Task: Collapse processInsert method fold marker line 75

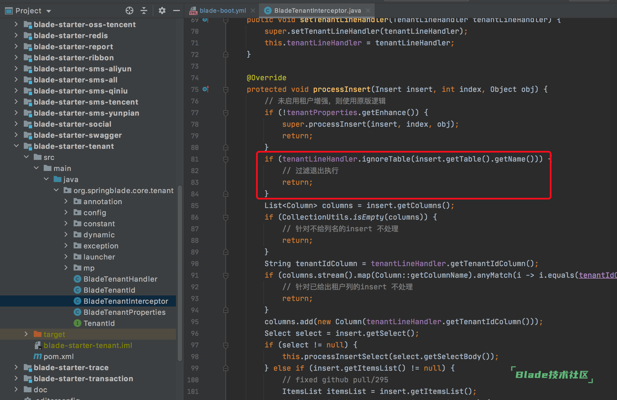Action: 226,89
